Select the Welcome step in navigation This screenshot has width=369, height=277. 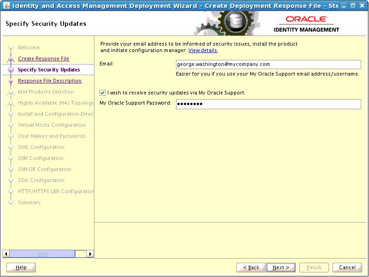click(x=29, y=47)
